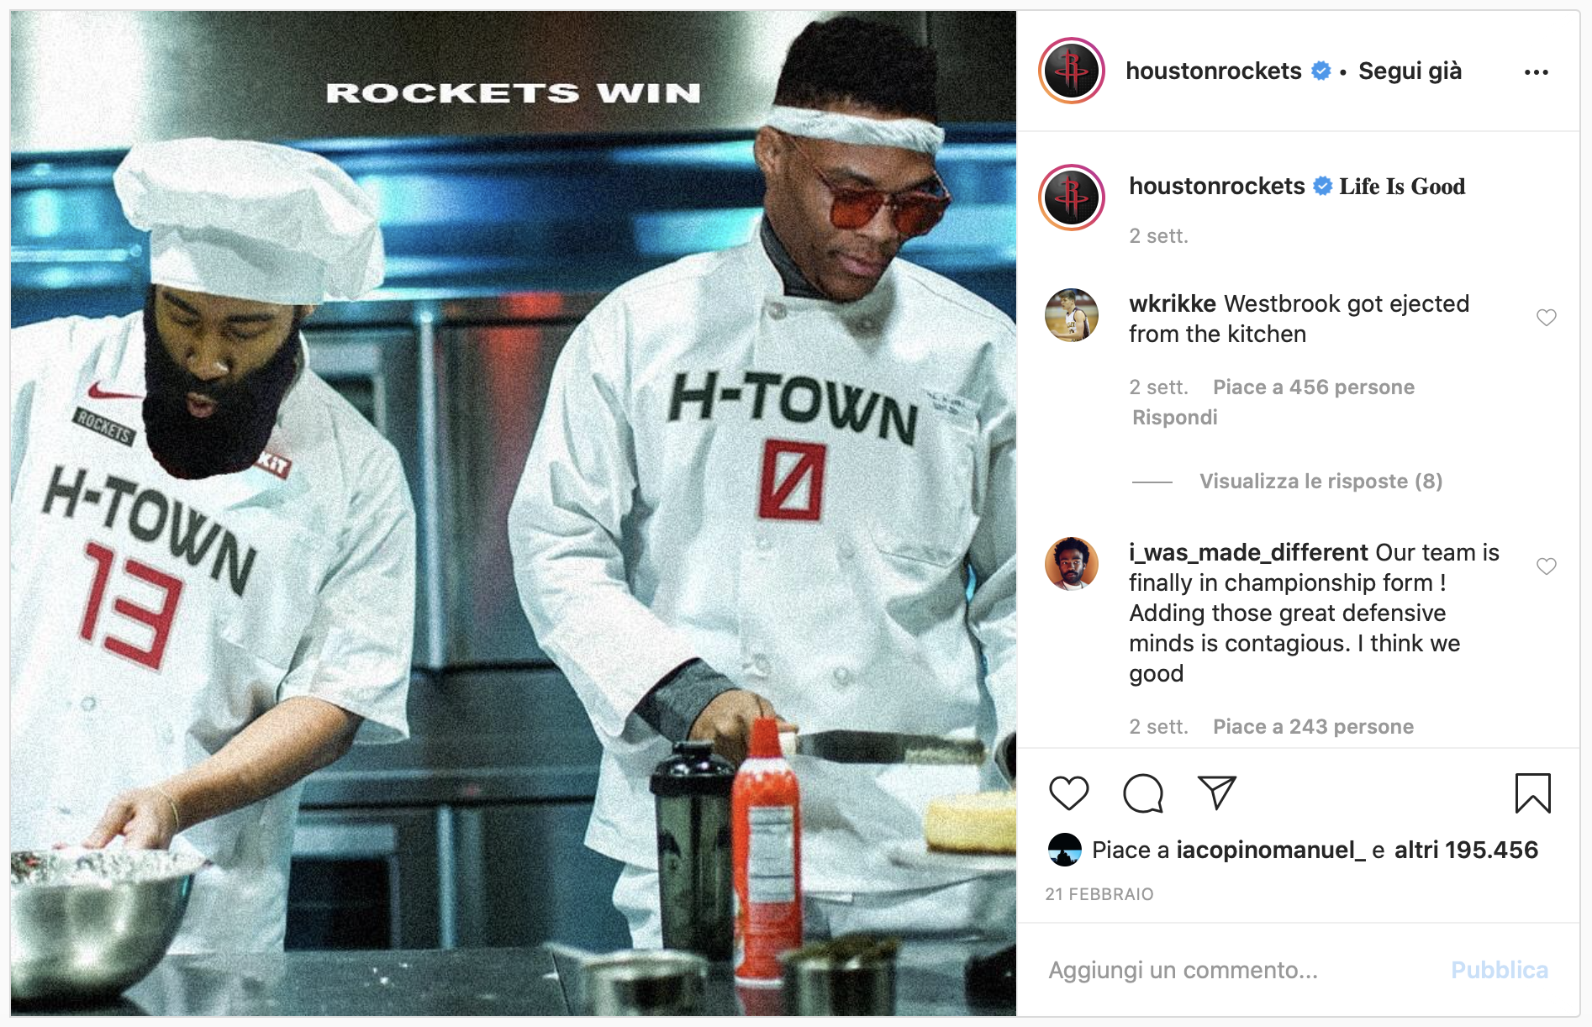Click Piace a 456 persone link
Viewport: 1592px width, 1027px height.
[1313, 387]
